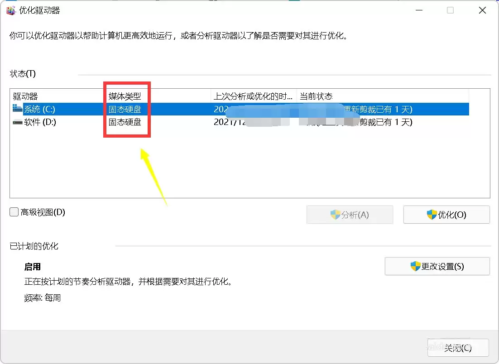
Task: Click the Optimize Drives app icon in title bar
Action: (x=10, y=10)
